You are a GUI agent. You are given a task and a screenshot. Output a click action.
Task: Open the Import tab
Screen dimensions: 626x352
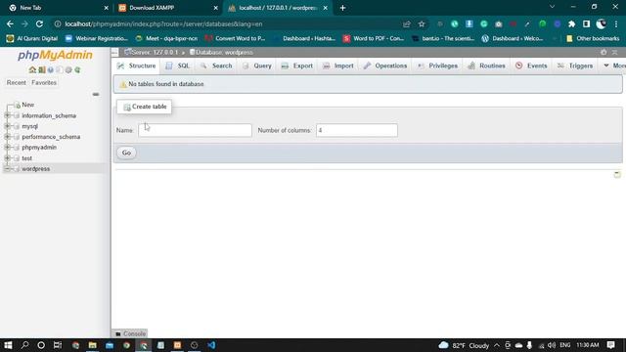[x=338, y=66]
